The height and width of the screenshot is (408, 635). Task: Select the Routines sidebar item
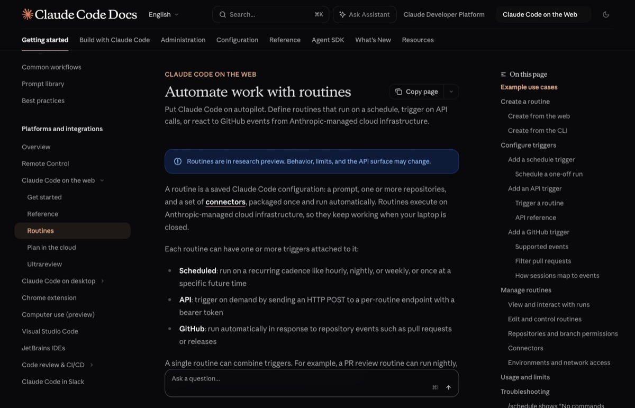pyautogui.click(x=72, y=231)
